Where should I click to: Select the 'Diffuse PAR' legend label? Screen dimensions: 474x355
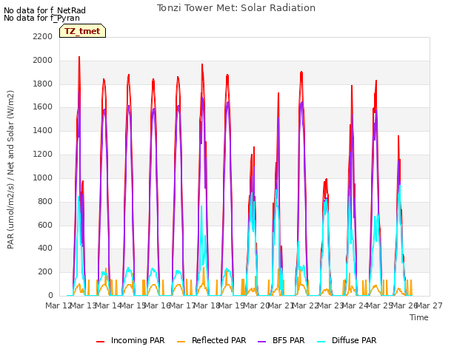[354, 340]
